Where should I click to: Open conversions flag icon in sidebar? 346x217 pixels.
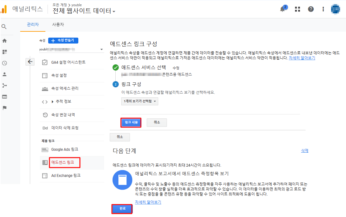(x=4, y=108)
